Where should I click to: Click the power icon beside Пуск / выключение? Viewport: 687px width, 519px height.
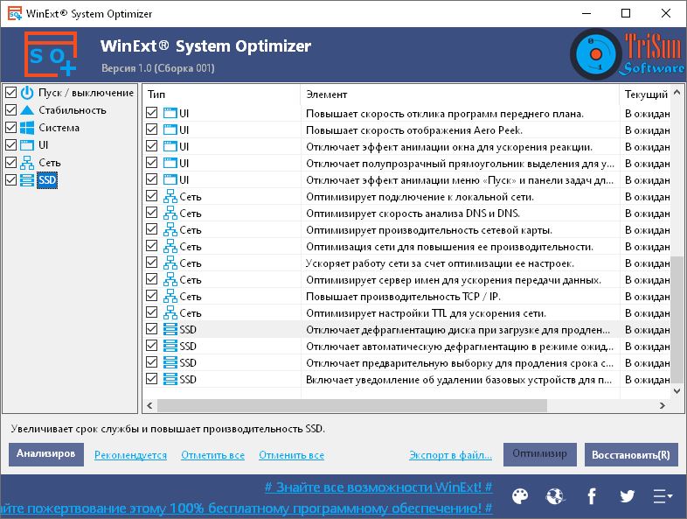pos(27,93)
